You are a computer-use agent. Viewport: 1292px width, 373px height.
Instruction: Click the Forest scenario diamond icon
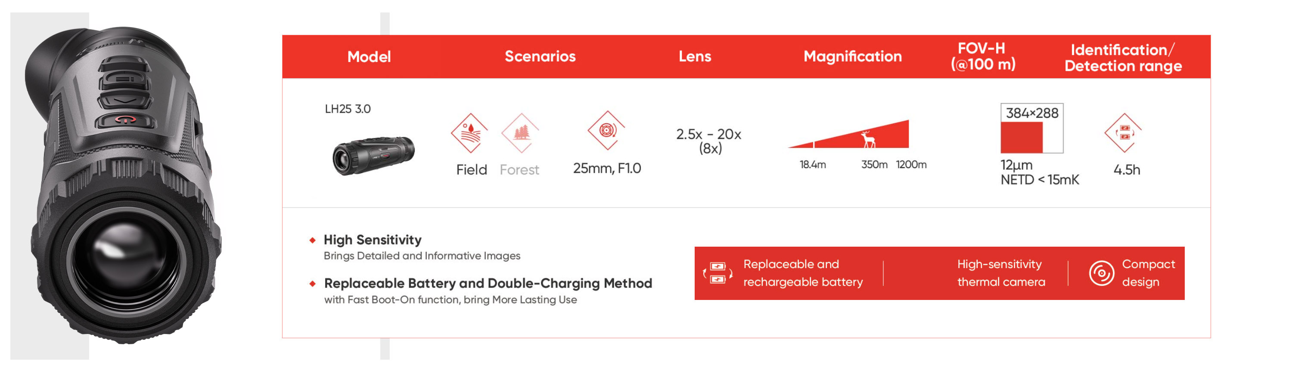click(520, 133)
